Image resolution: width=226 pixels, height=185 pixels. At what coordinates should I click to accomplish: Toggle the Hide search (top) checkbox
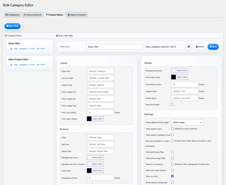point(172,129)
